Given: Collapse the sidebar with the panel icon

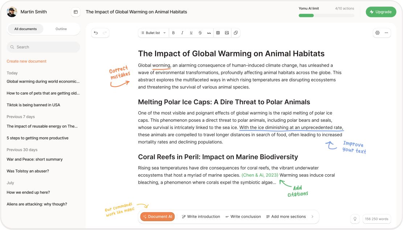Looking at the screenshot, I should pos(76,12).
